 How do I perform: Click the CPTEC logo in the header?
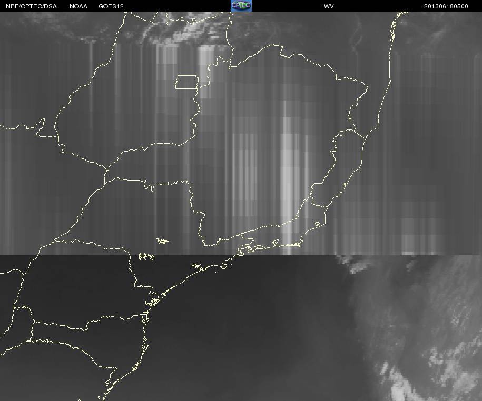point(241,6)
